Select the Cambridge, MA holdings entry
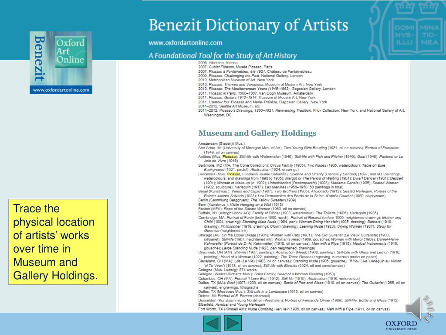 (300, 224)
